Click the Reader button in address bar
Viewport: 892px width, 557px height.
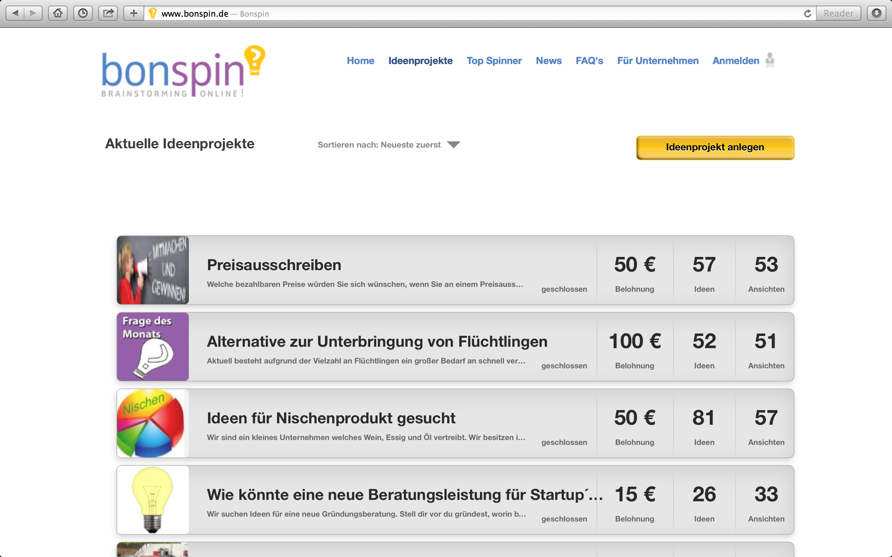click(838, 14)
